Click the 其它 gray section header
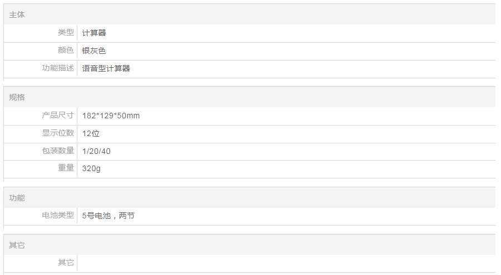 17,245
